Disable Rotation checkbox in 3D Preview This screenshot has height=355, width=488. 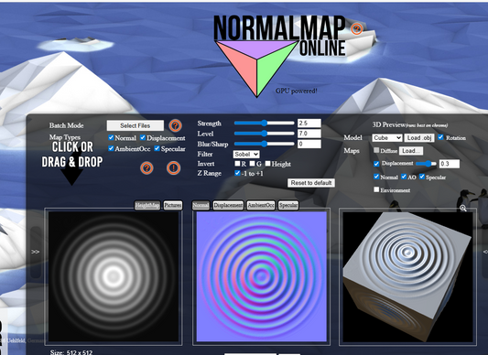440,137
